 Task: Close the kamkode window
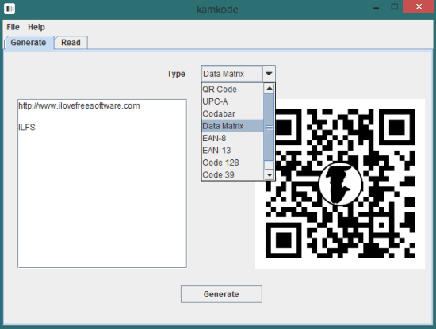419,6
